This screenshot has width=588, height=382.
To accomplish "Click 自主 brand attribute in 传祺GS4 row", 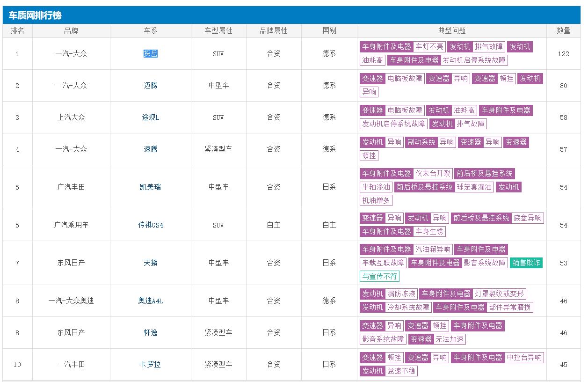I will [x=274, y=225].
